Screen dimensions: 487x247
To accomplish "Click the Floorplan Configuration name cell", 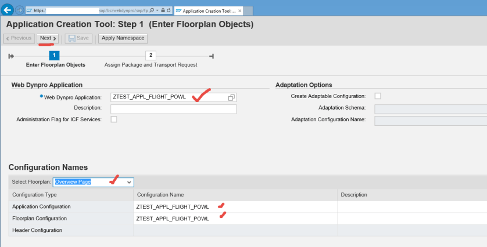I will [x=235, y=219].
